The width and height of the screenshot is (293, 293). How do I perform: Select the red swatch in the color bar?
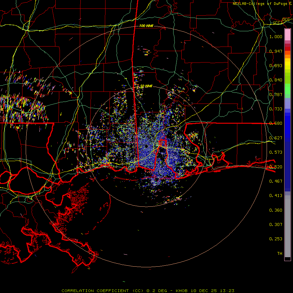pos(287,49)
